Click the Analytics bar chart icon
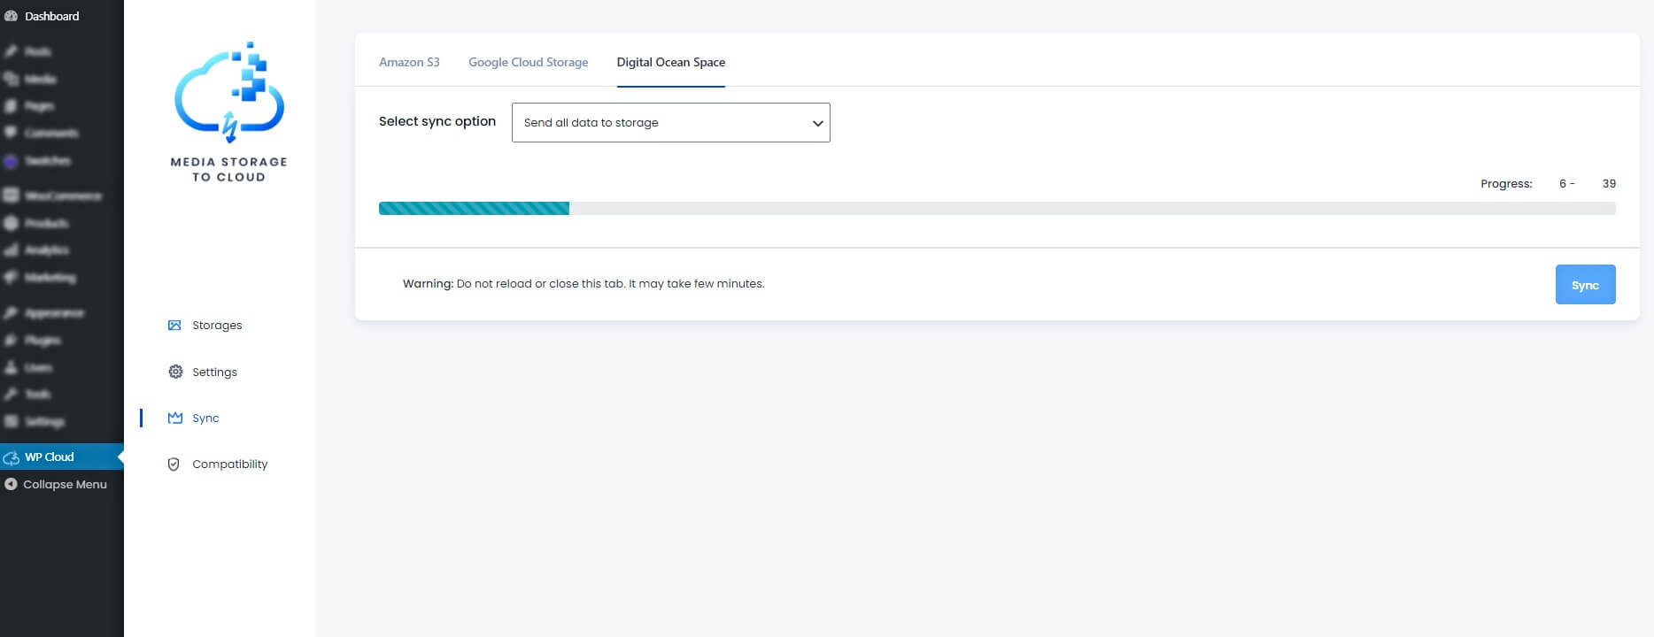 (x=11, y=250)
